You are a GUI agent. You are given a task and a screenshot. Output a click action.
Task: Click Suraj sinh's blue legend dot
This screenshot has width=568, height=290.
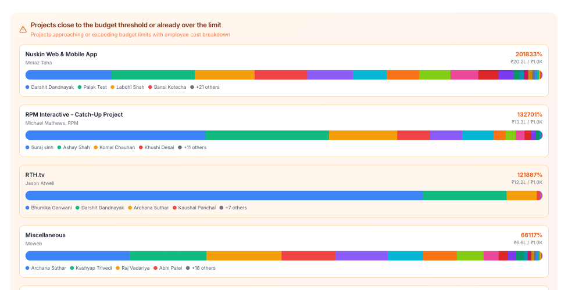[27, 147]
